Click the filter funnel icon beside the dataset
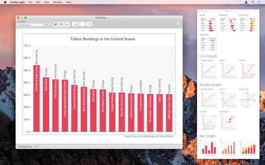The image size is (265, 165). 47,25
